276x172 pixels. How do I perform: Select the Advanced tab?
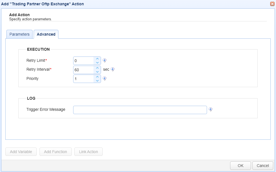pos(46,34)
